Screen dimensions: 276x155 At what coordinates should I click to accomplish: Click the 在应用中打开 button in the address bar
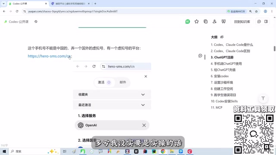click(x=236, y=12)
